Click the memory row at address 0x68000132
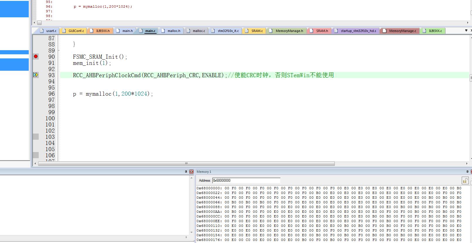Image resolution: width=472 pixels, height=243 pixels. [329, 230]
